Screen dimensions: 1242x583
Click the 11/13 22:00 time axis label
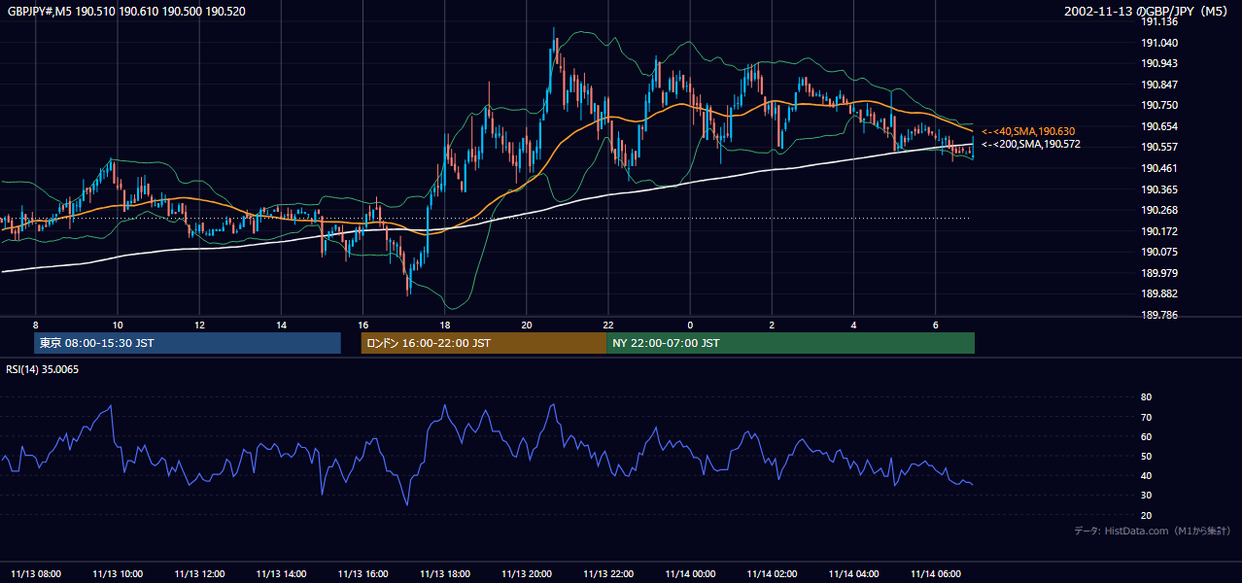(608, 574)
